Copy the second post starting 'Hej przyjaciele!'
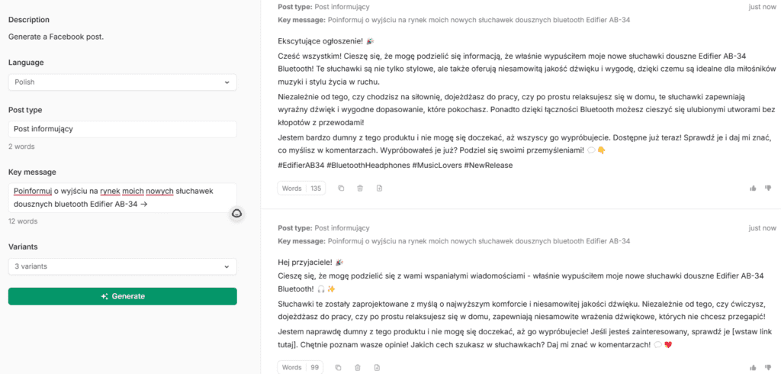Viewport: 781px width, 374px height. point(341,367)
